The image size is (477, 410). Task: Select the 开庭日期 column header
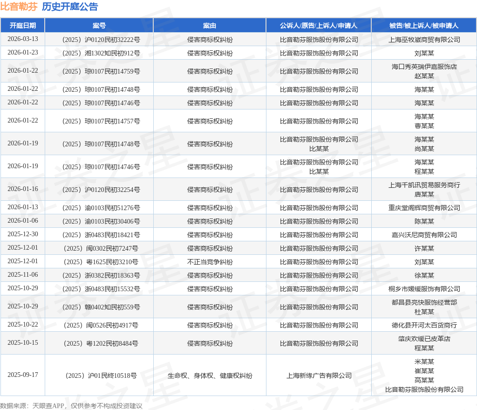click(x=23, y=26)
